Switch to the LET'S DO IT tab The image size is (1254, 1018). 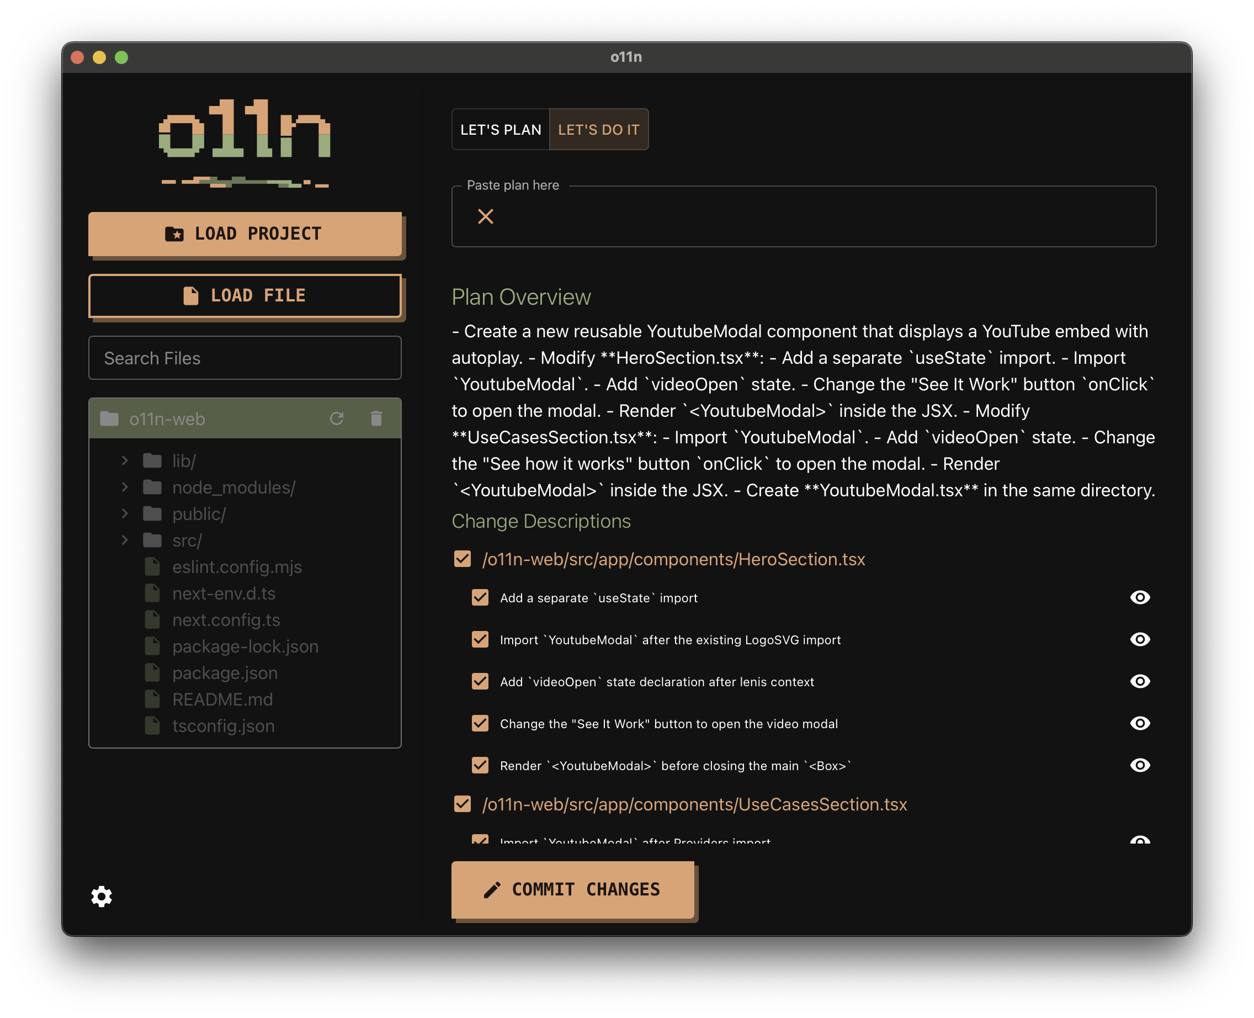click(x=598, y=130)
